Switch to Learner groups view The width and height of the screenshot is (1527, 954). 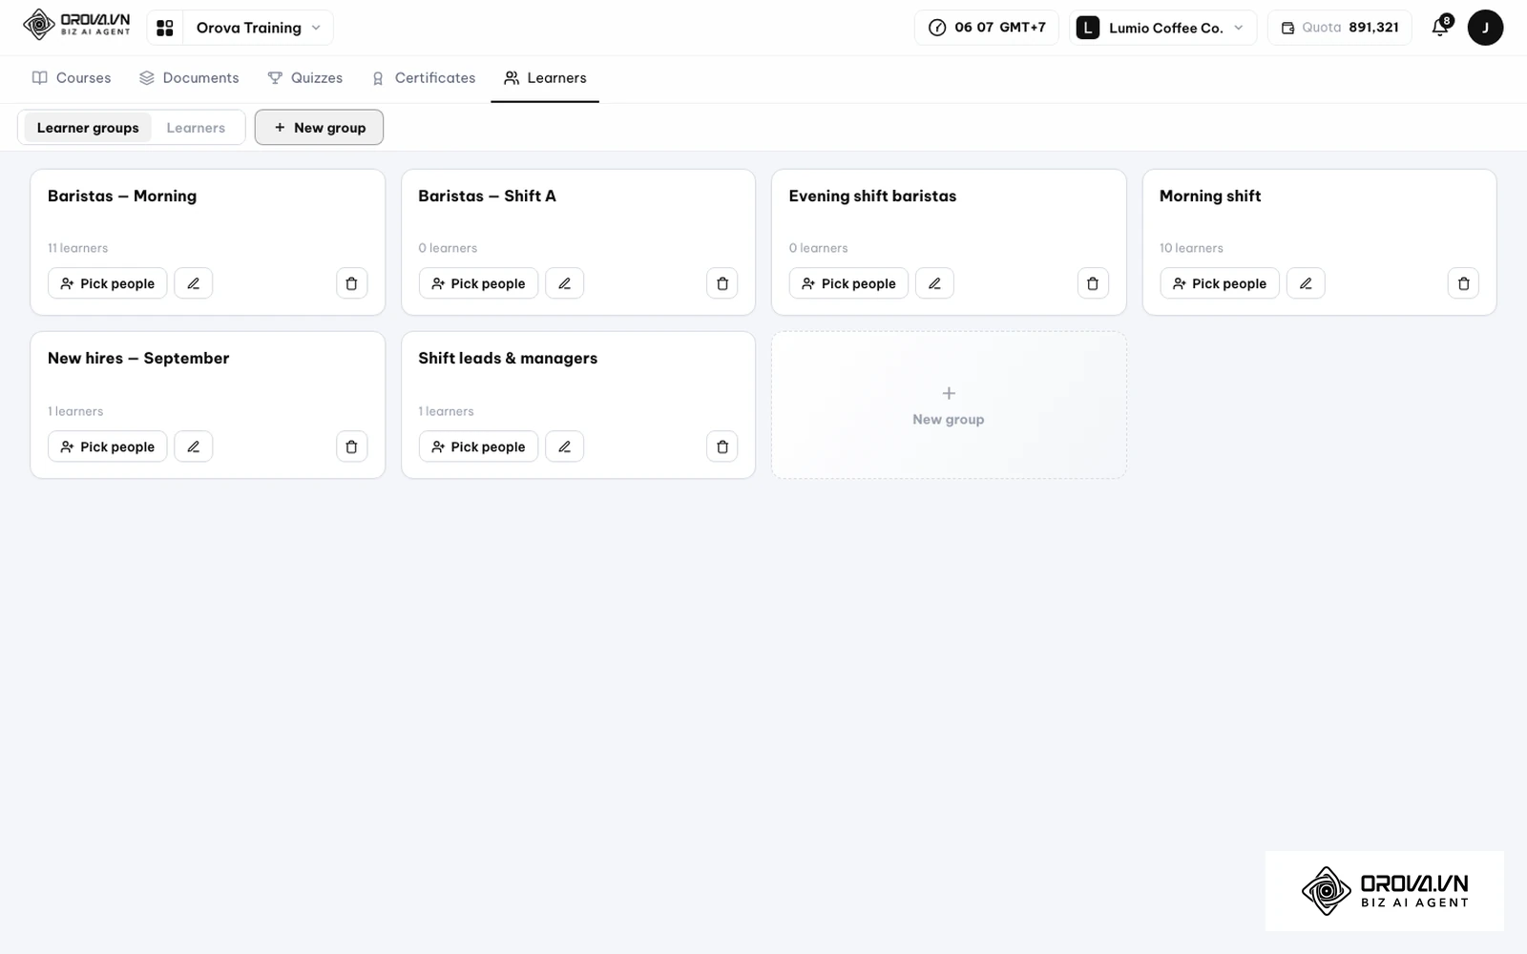pyautogui.click(x=88, y=128)
